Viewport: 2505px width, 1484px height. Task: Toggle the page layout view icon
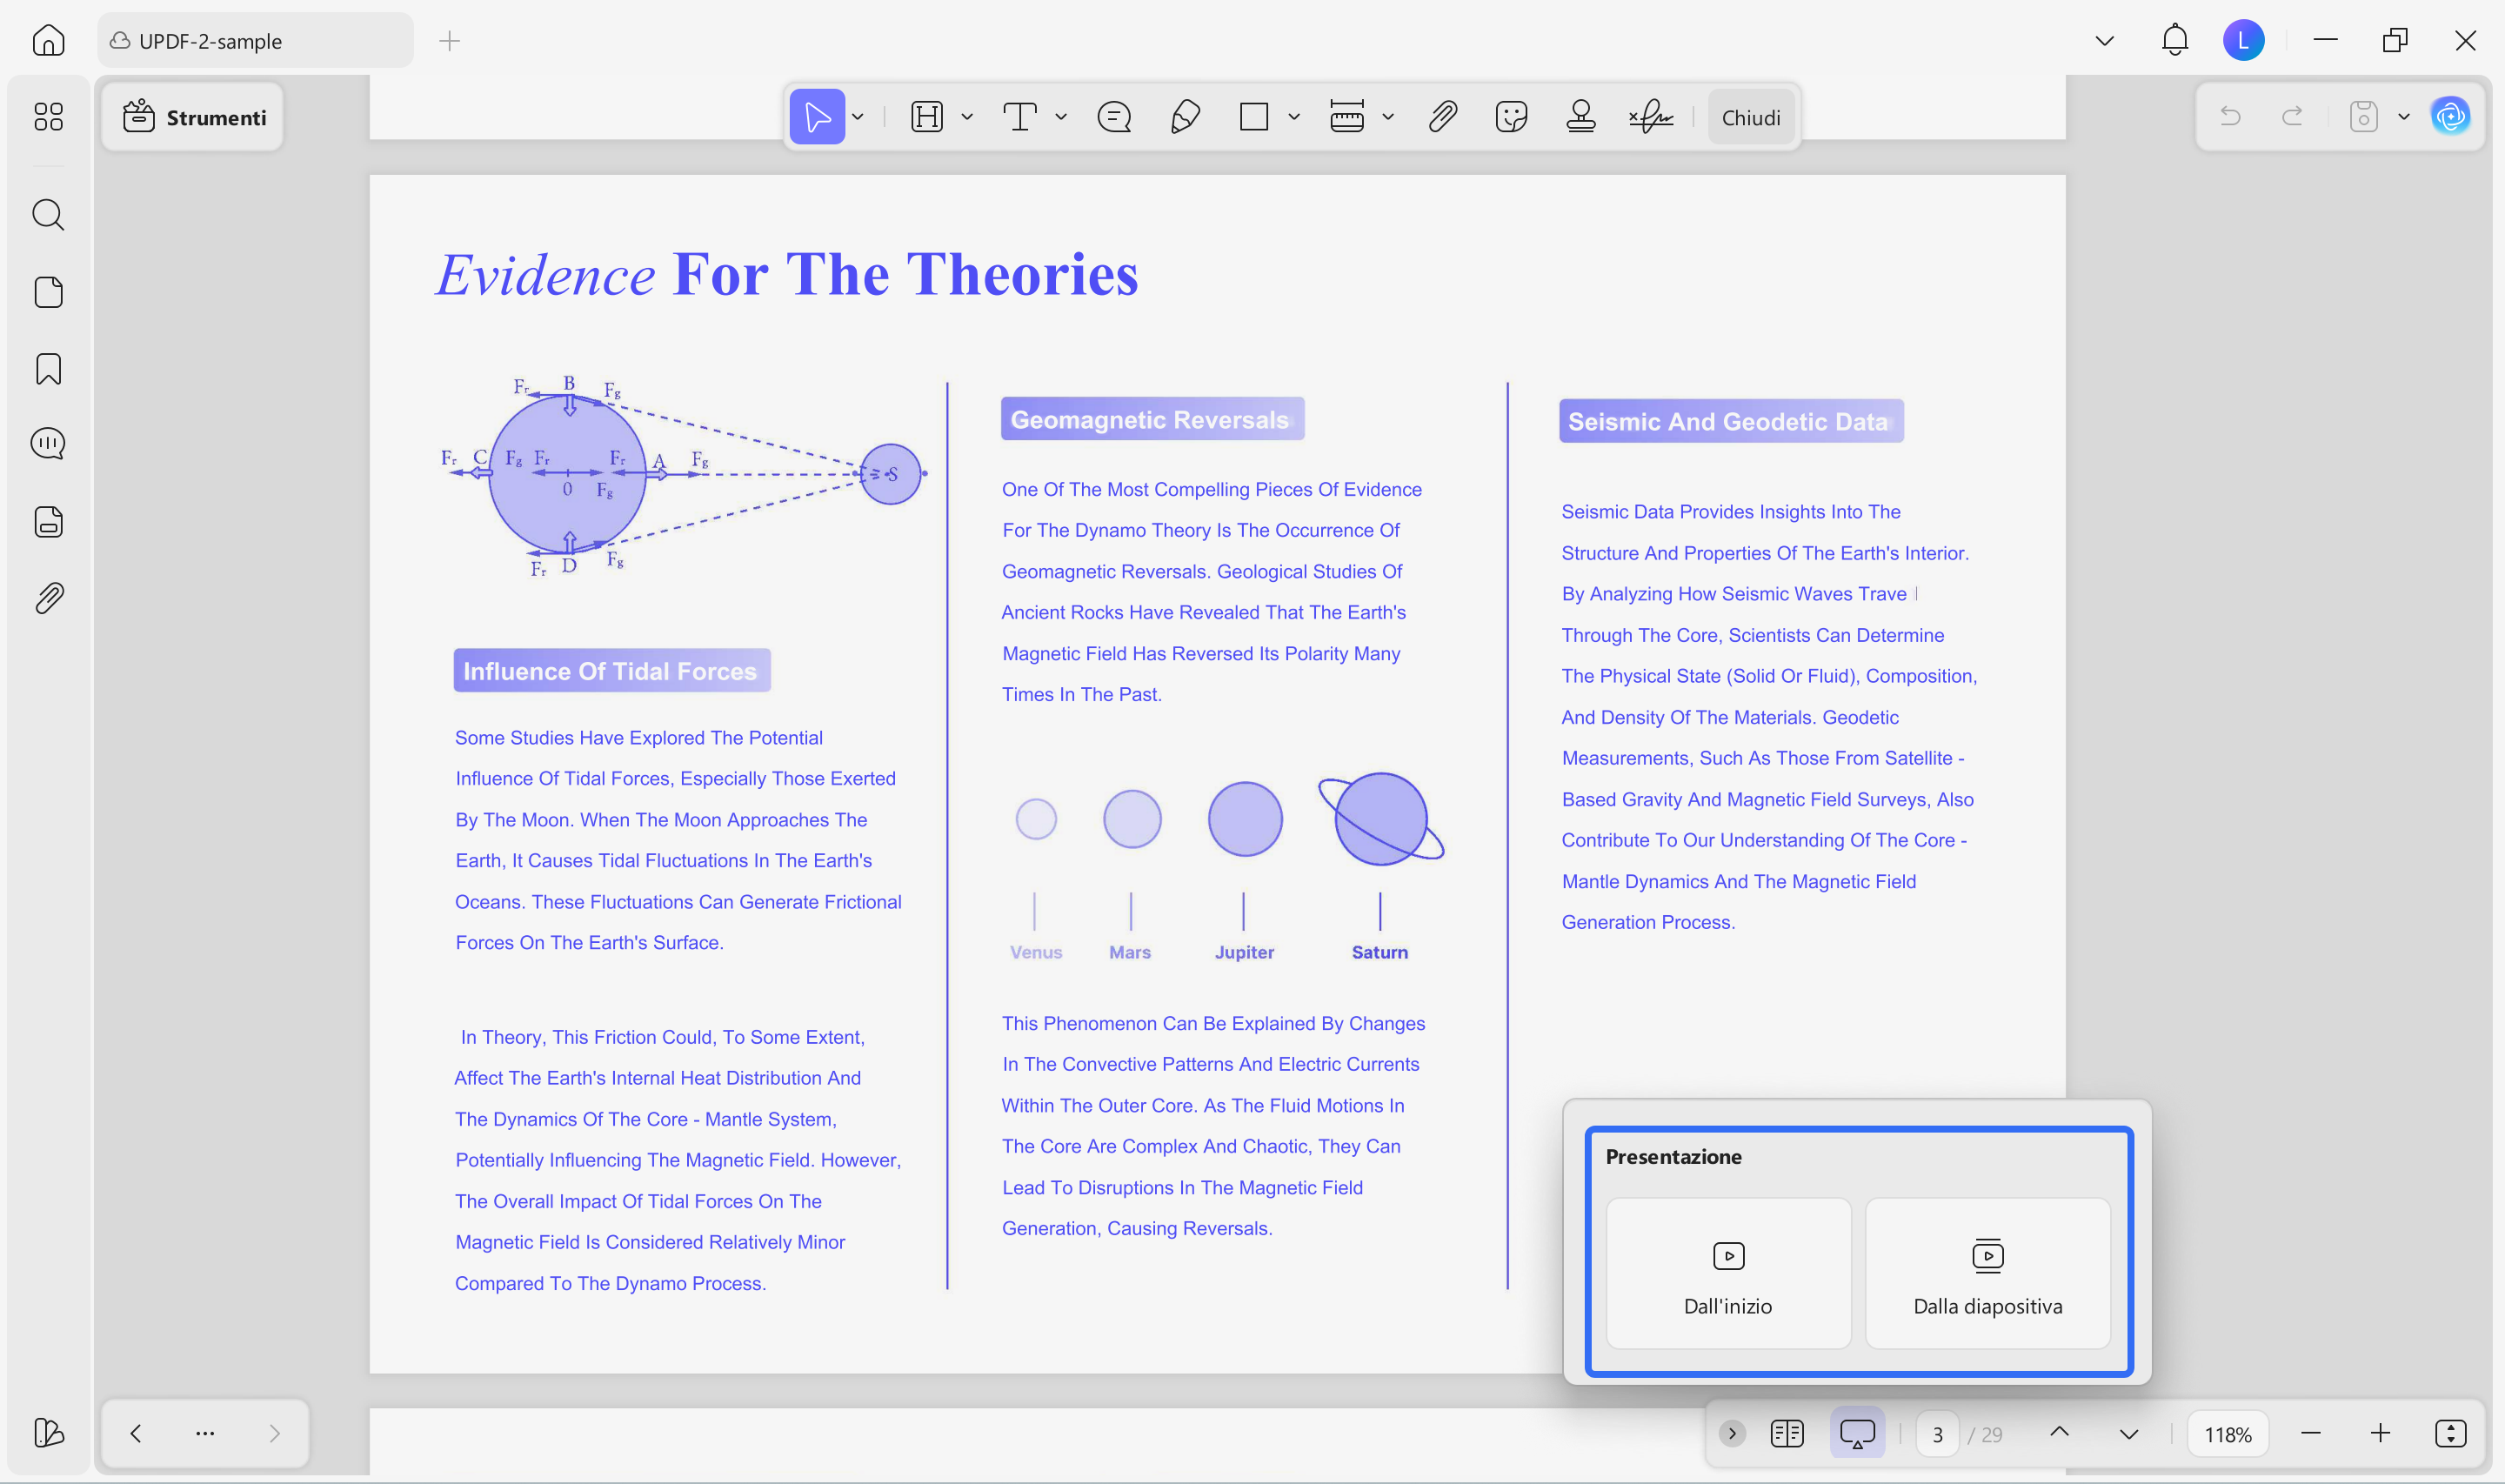(x=1787, y=1433)
